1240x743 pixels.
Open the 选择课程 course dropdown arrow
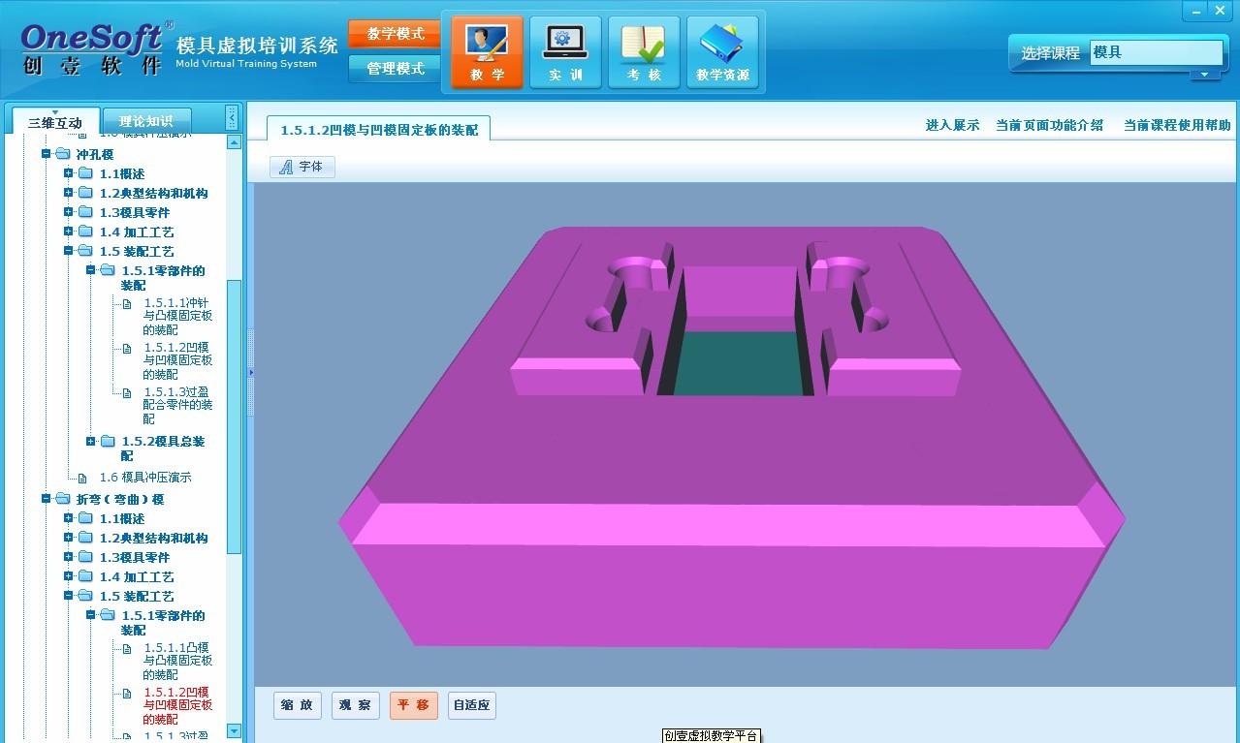pyautogui.click(x=1205, y=75)
